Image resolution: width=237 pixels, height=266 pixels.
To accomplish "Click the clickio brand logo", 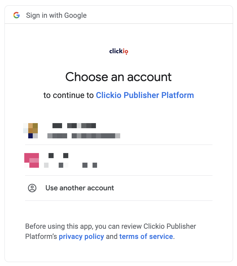I will click(119, 51).
